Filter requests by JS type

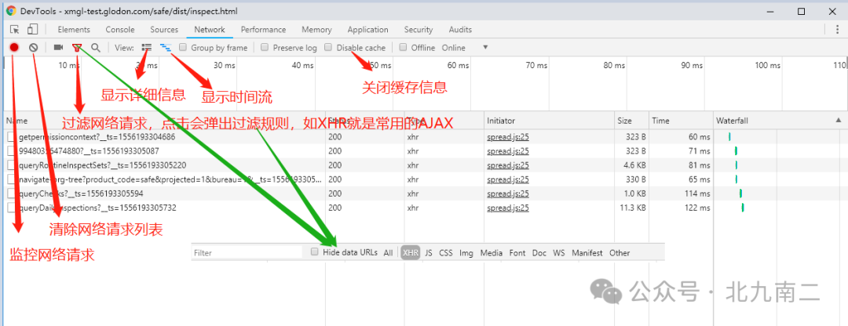point(429,252)
